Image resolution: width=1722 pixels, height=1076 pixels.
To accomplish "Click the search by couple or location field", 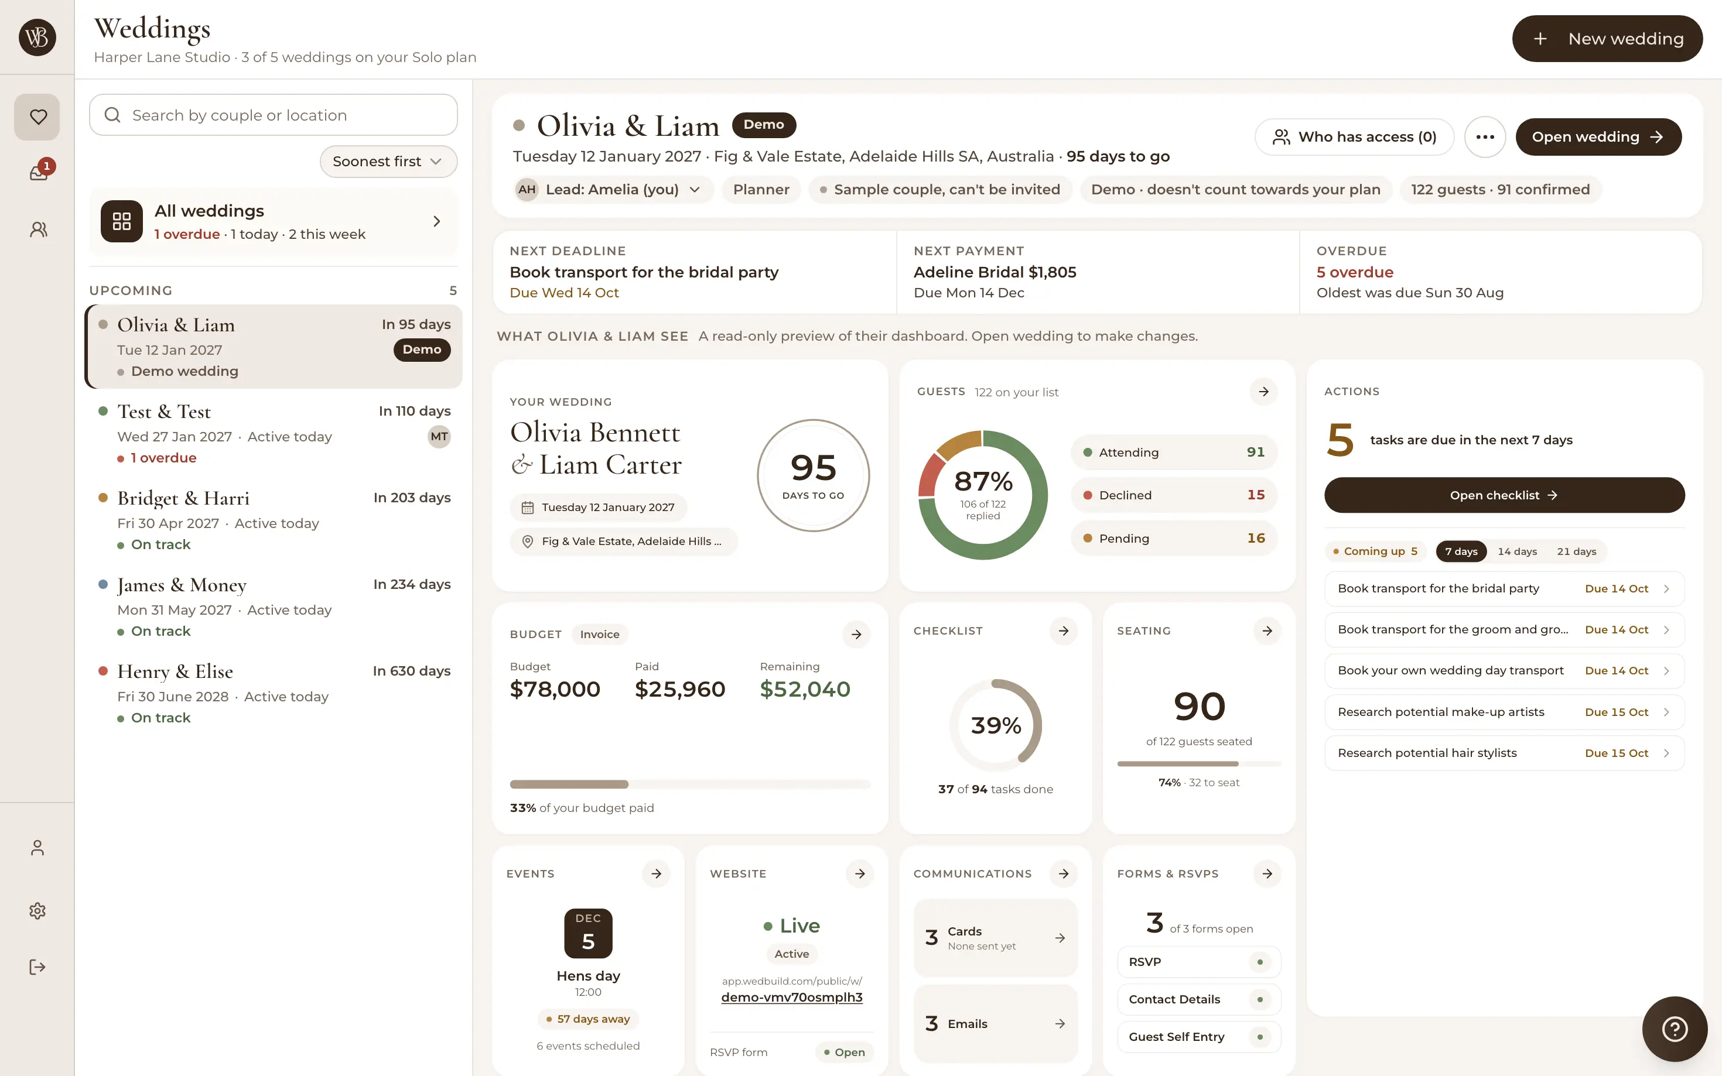I will pyautogui.click(x=274, y=115).
